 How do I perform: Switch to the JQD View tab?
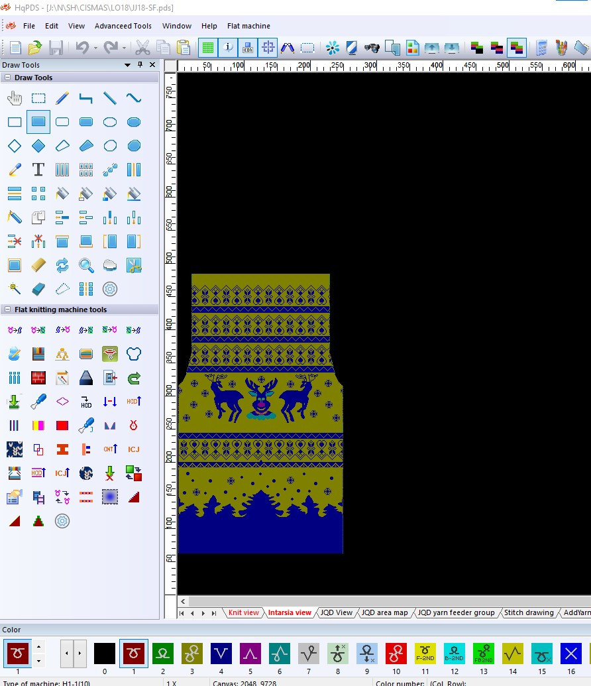336,612
